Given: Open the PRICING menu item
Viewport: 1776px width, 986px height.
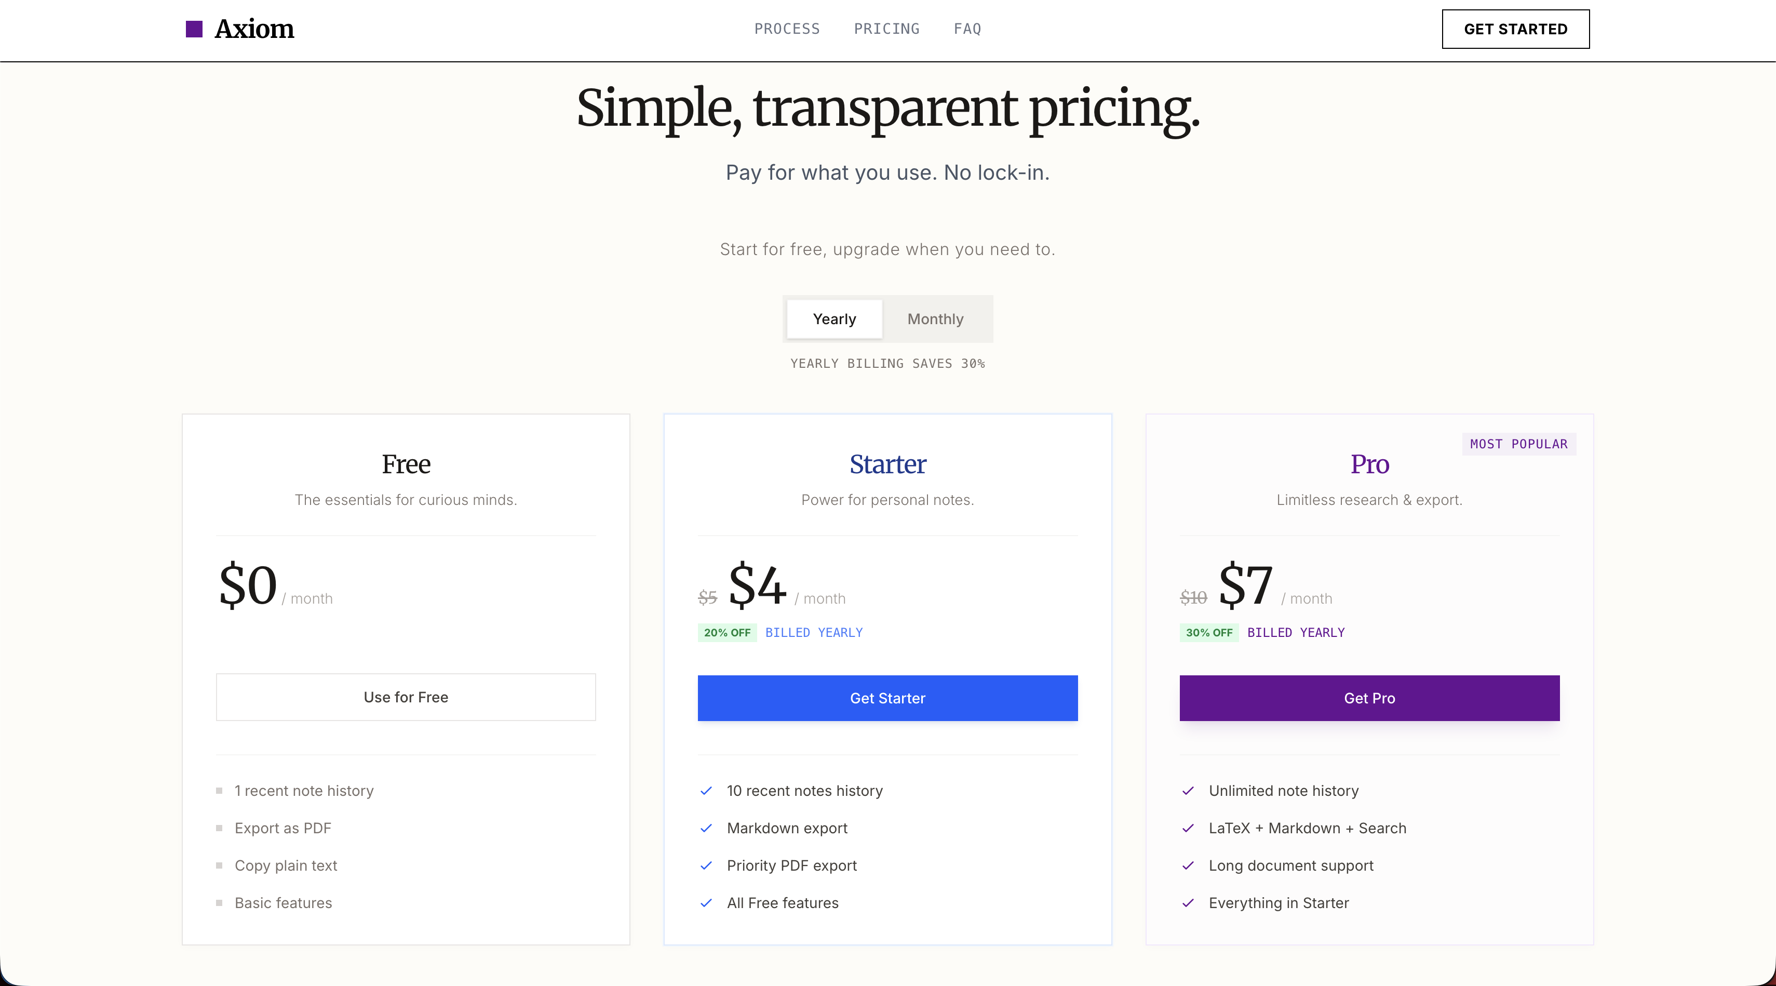Looking at the screenshot, I should (886, 29).
